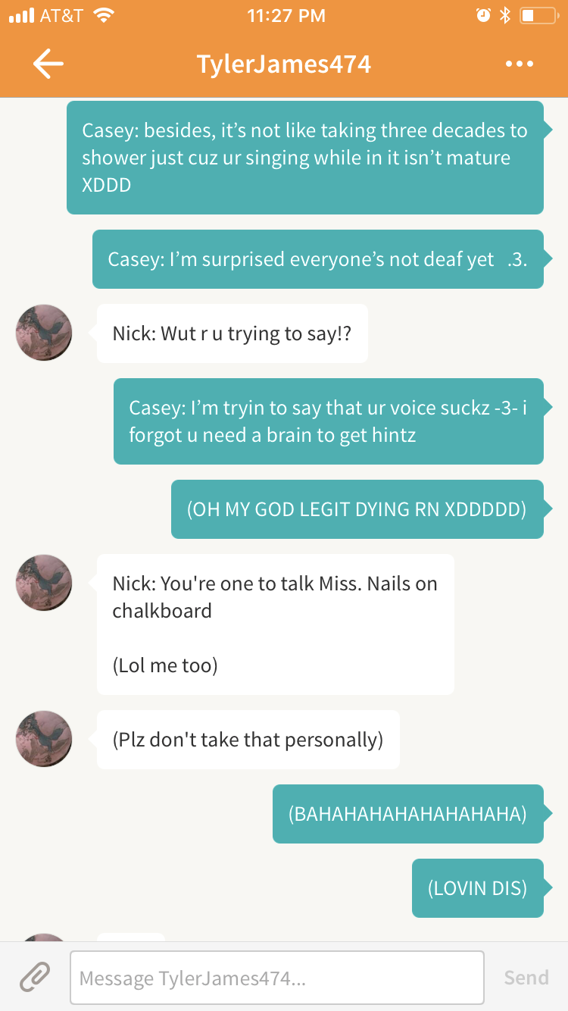
Task: Tap the avatar beside "Miss. Nails on chalkboard" message
Action: click(x=44, y=583)
